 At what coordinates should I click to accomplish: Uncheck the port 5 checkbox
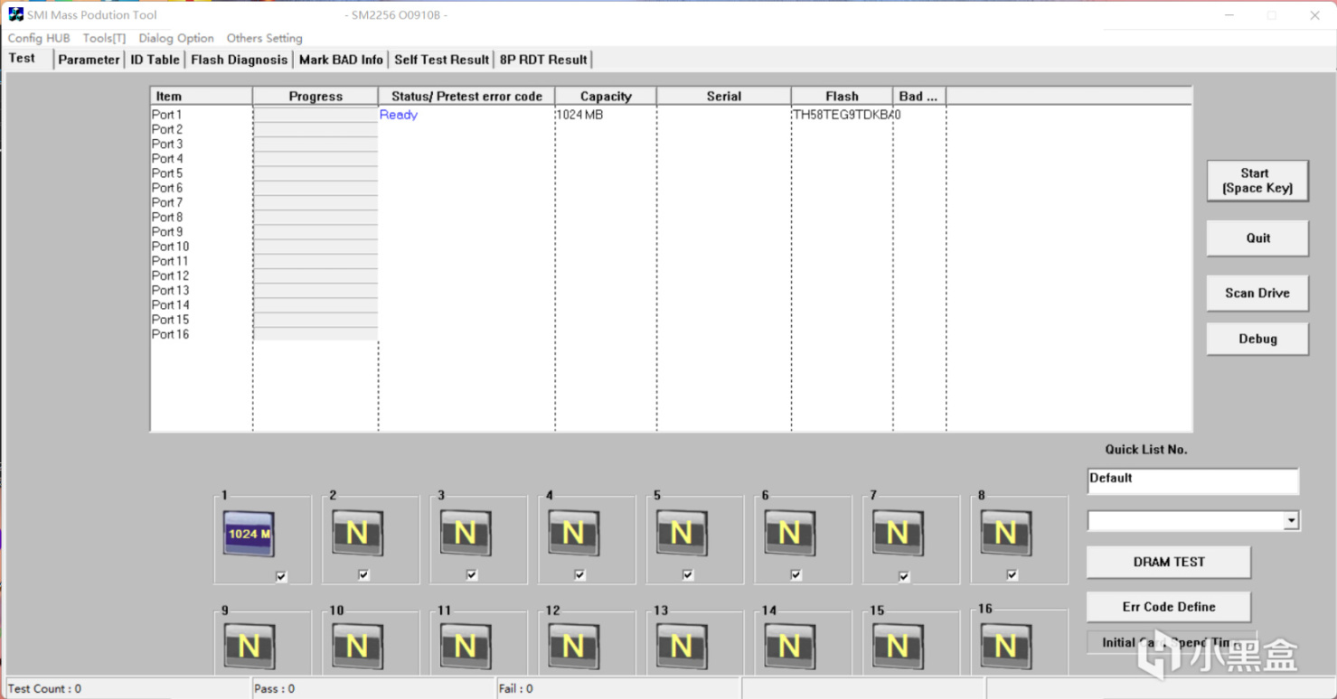click(x=688, y=574)
